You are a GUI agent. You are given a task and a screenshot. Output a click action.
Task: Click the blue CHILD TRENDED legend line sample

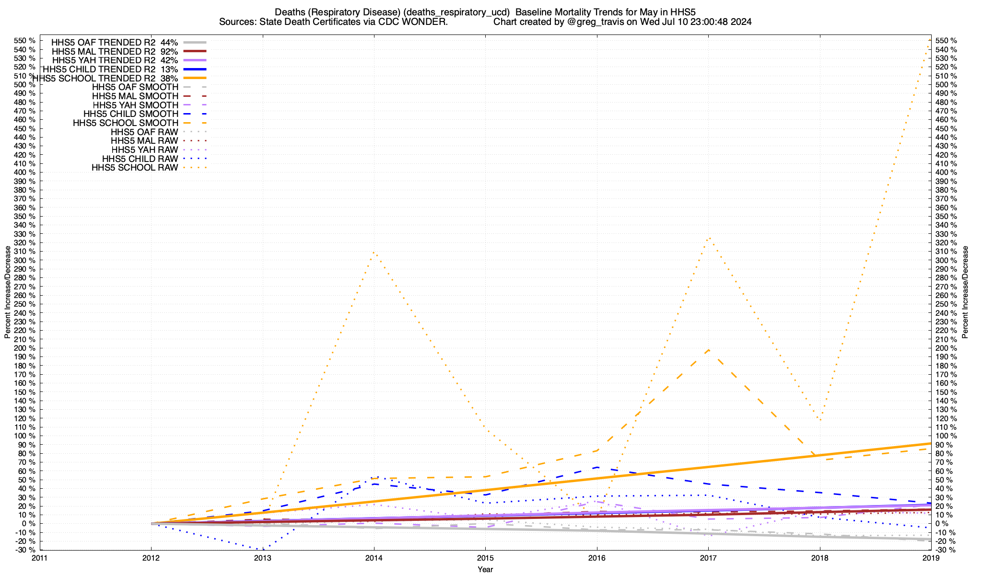click(x=194, y=69)
